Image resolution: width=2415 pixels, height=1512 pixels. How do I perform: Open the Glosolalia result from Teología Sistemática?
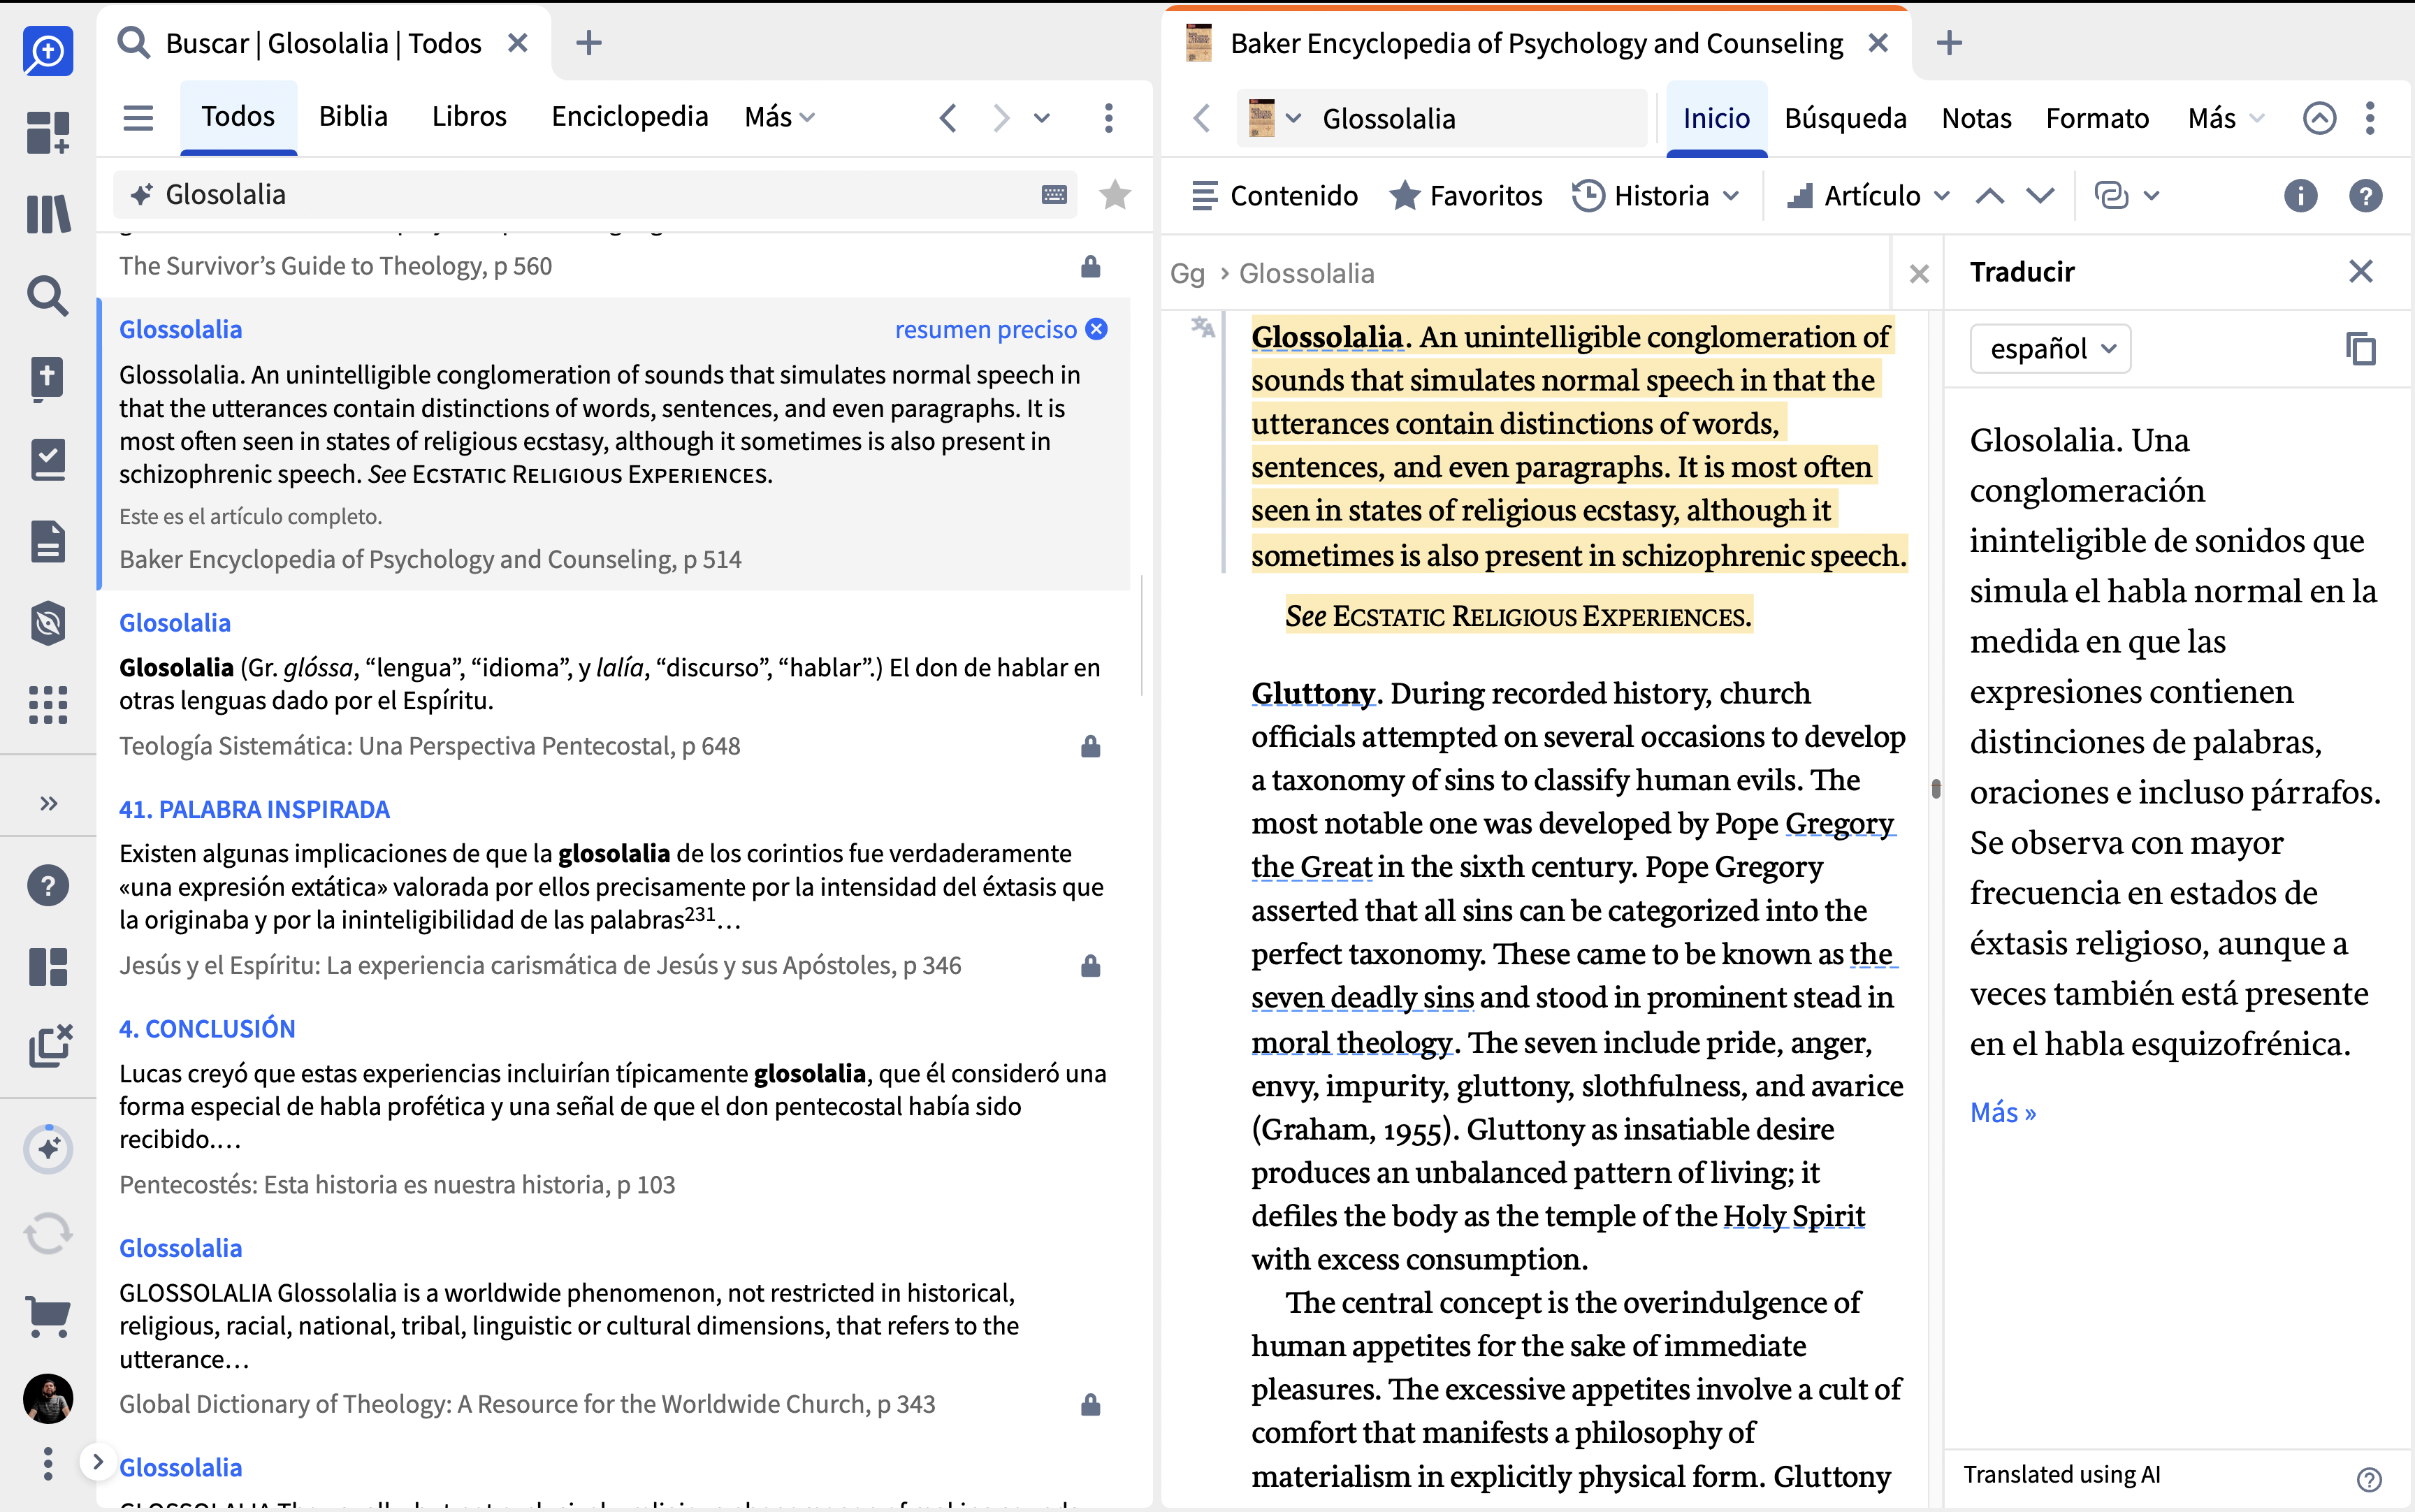175,622
